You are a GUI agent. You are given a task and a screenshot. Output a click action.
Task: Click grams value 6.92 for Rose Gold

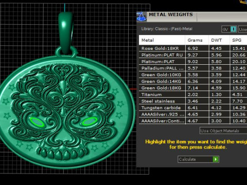pos(193,48)
